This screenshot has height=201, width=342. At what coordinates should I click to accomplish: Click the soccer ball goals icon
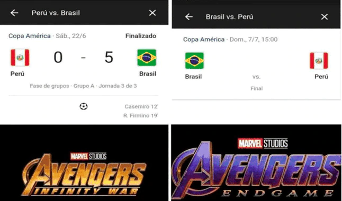pos(84,106)
